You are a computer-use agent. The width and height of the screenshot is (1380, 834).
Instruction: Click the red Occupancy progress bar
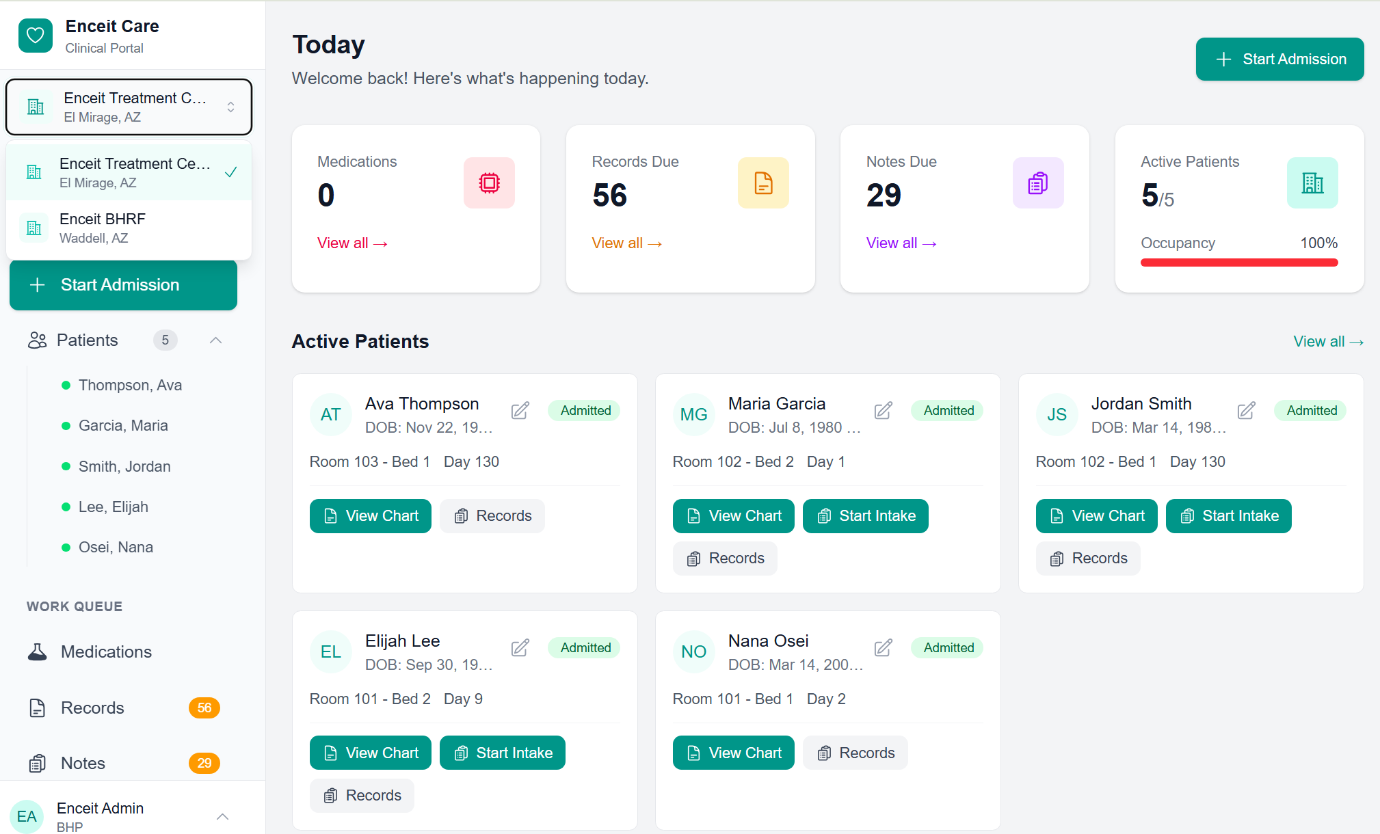[x=1239, y=263]
